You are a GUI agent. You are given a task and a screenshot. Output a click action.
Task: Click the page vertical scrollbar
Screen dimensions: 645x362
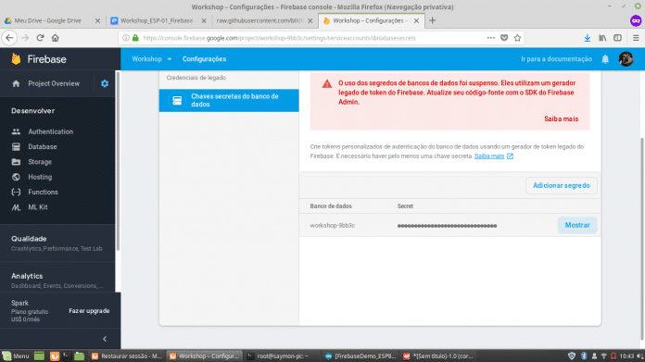pyautogui.click(x=642, y=238)
